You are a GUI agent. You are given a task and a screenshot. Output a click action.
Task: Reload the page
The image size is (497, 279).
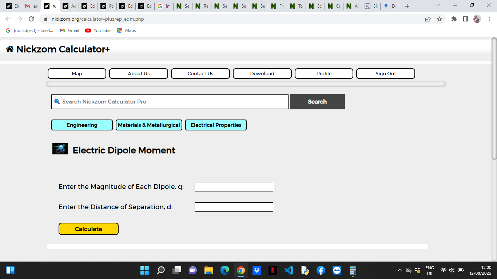[31, 19]
